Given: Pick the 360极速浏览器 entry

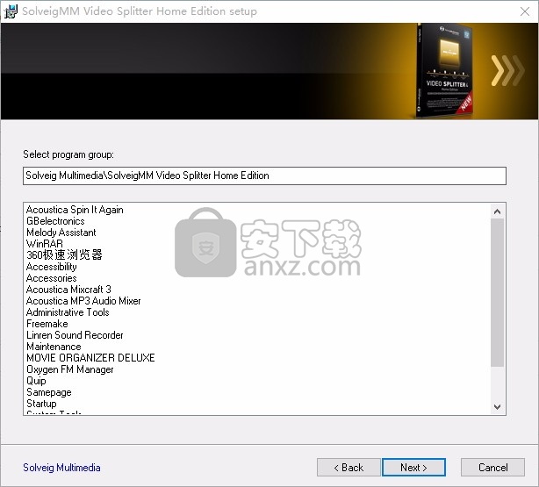Looking at the screenshot, I should point(64,255).
